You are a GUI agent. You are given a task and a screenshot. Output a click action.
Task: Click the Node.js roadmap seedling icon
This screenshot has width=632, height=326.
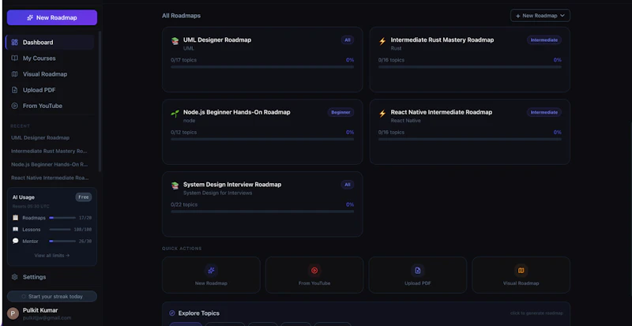(175, 113)
